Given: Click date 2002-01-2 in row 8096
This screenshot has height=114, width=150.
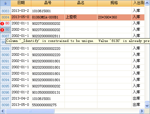Looking at the screenshot, I should [21, 92].
